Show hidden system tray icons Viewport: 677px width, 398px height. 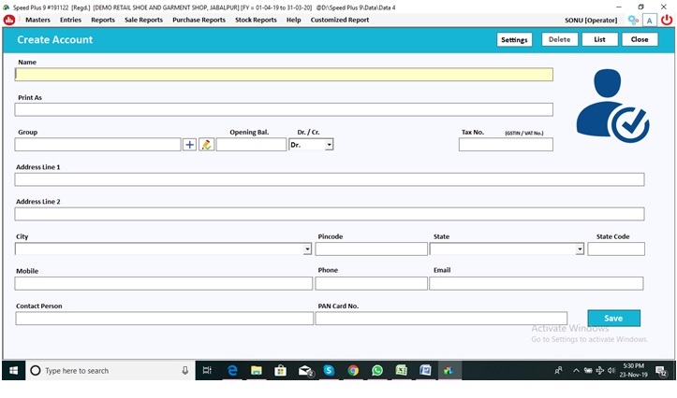[x=576, y=370]
